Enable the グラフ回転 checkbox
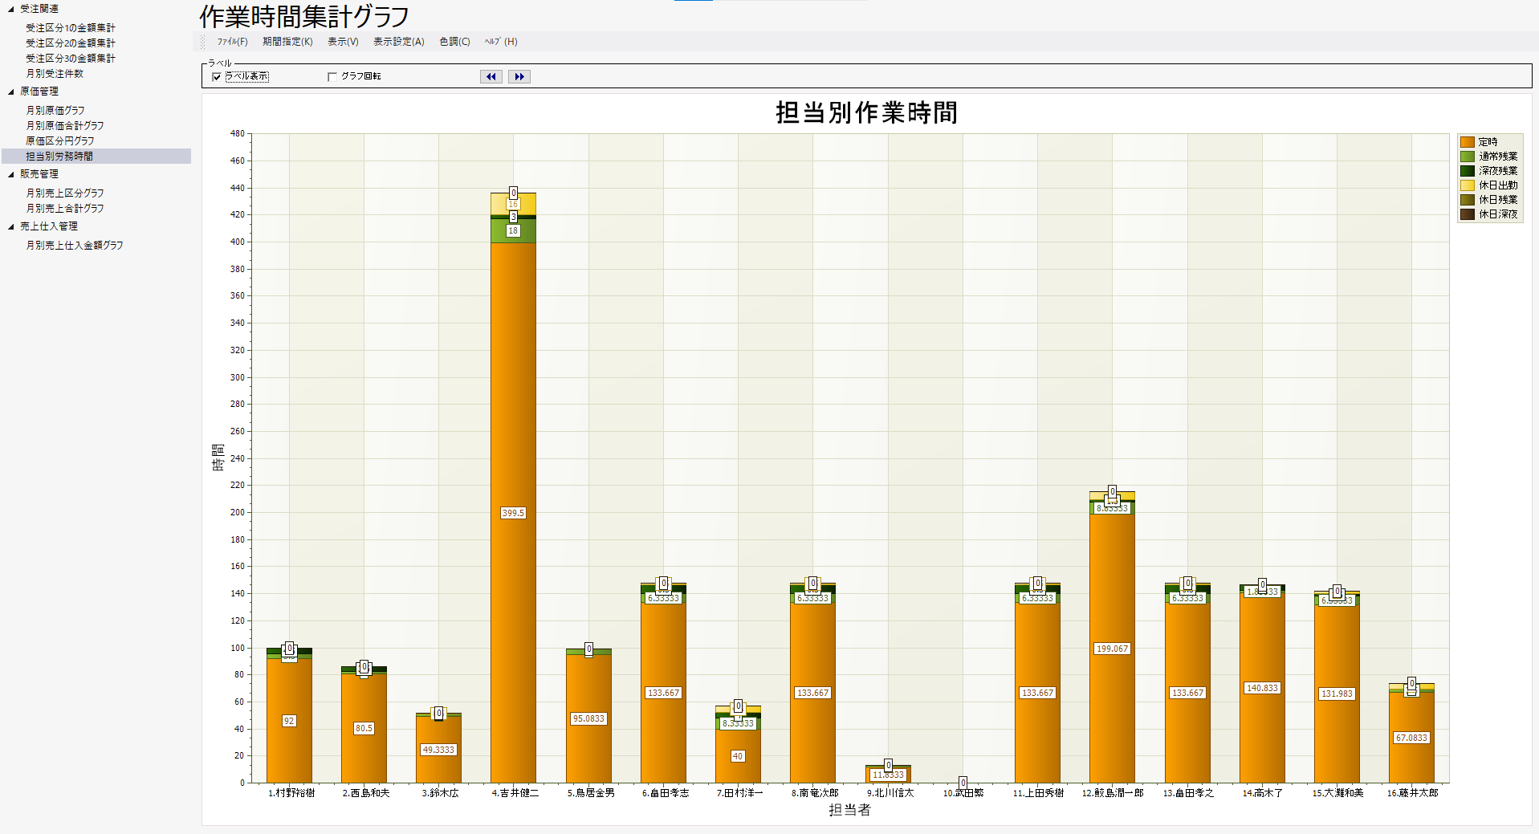Image resolution: width=1539 pixels, height=834 pixels. 332,77
